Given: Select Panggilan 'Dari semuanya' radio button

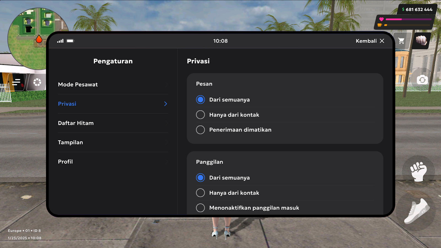Looking at the screenshot, I should point(200,178).
